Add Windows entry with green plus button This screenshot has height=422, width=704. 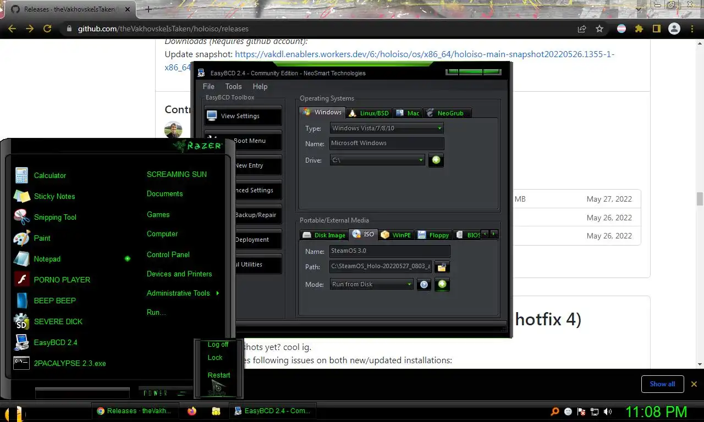coord(436,160)
